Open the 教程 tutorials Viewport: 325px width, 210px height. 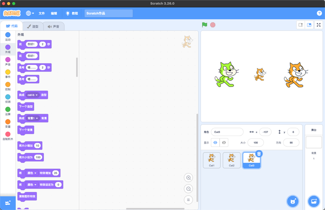point(72,13)
